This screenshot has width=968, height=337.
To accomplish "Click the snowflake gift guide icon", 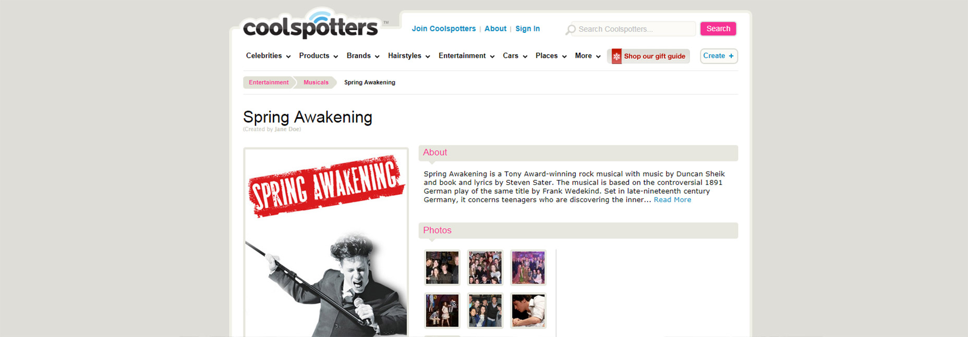I will click(616, 56).
